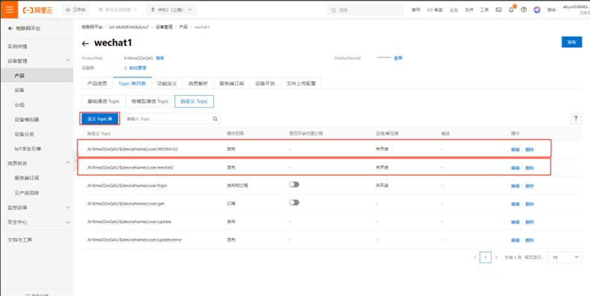Image resolution: width=590 pixels, height=296 pixels.
Task: Open the AI assistant icon
Action: click(537, 10)
